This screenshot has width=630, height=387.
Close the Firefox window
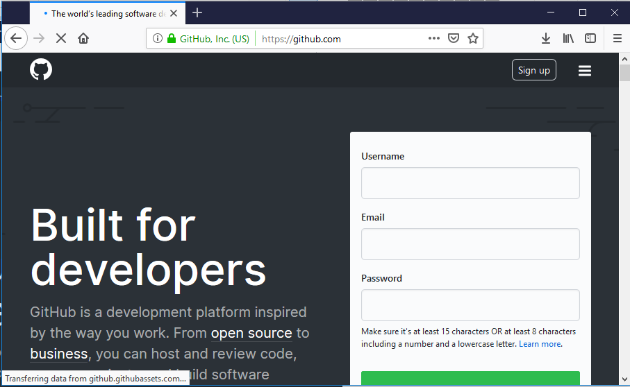pos(614,12)
